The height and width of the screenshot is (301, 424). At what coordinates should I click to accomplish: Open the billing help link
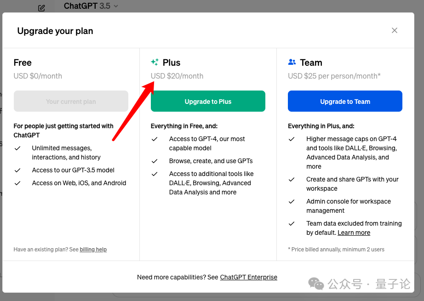[x=93, y=250]
